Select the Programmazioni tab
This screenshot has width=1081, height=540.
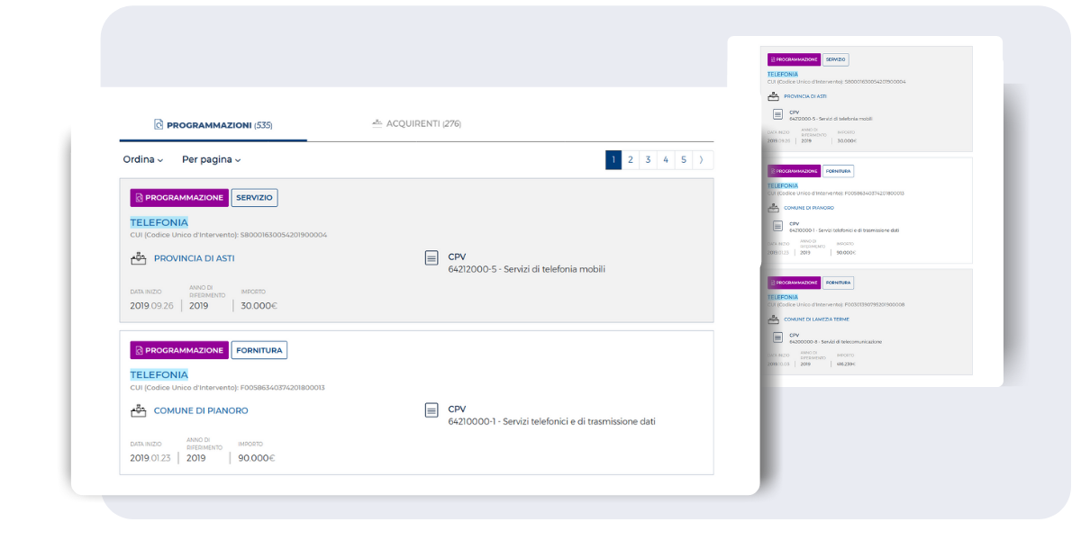point(213,125)
